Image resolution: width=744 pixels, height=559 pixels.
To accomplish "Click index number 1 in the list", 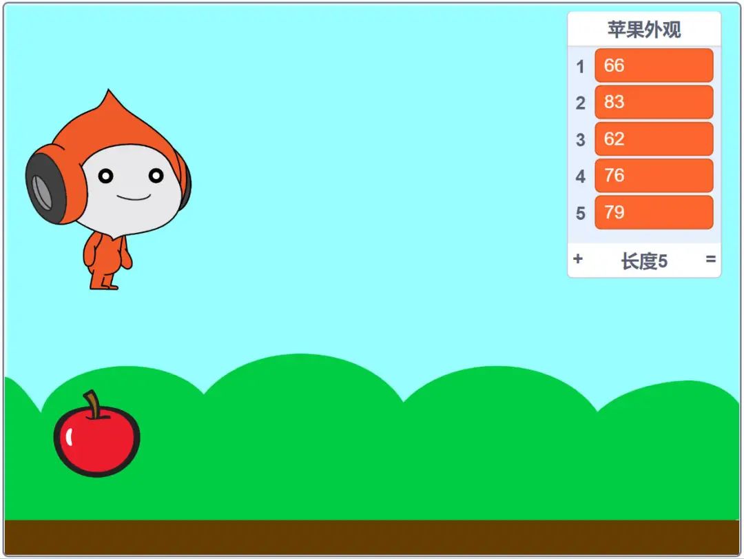I will (x=580, y=67).
